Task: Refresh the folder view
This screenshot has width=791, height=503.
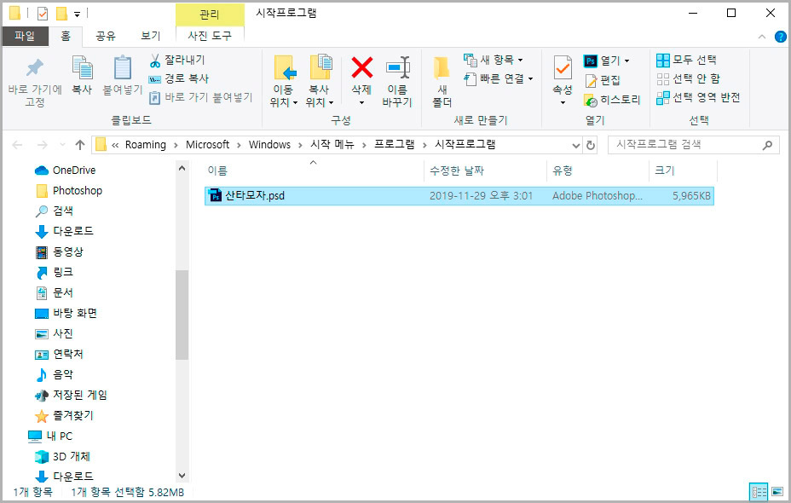Action: pos(590,145)
